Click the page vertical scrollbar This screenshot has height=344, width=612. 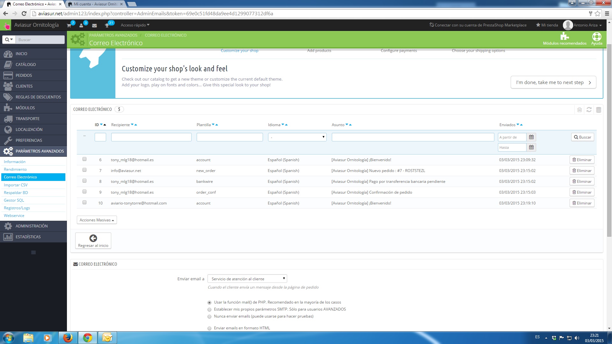pyautogui.click(x=609, y=140)
